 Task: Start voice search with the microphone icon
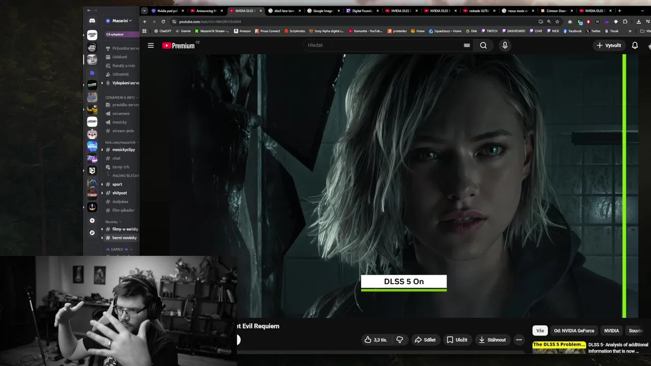click(505, 45)
